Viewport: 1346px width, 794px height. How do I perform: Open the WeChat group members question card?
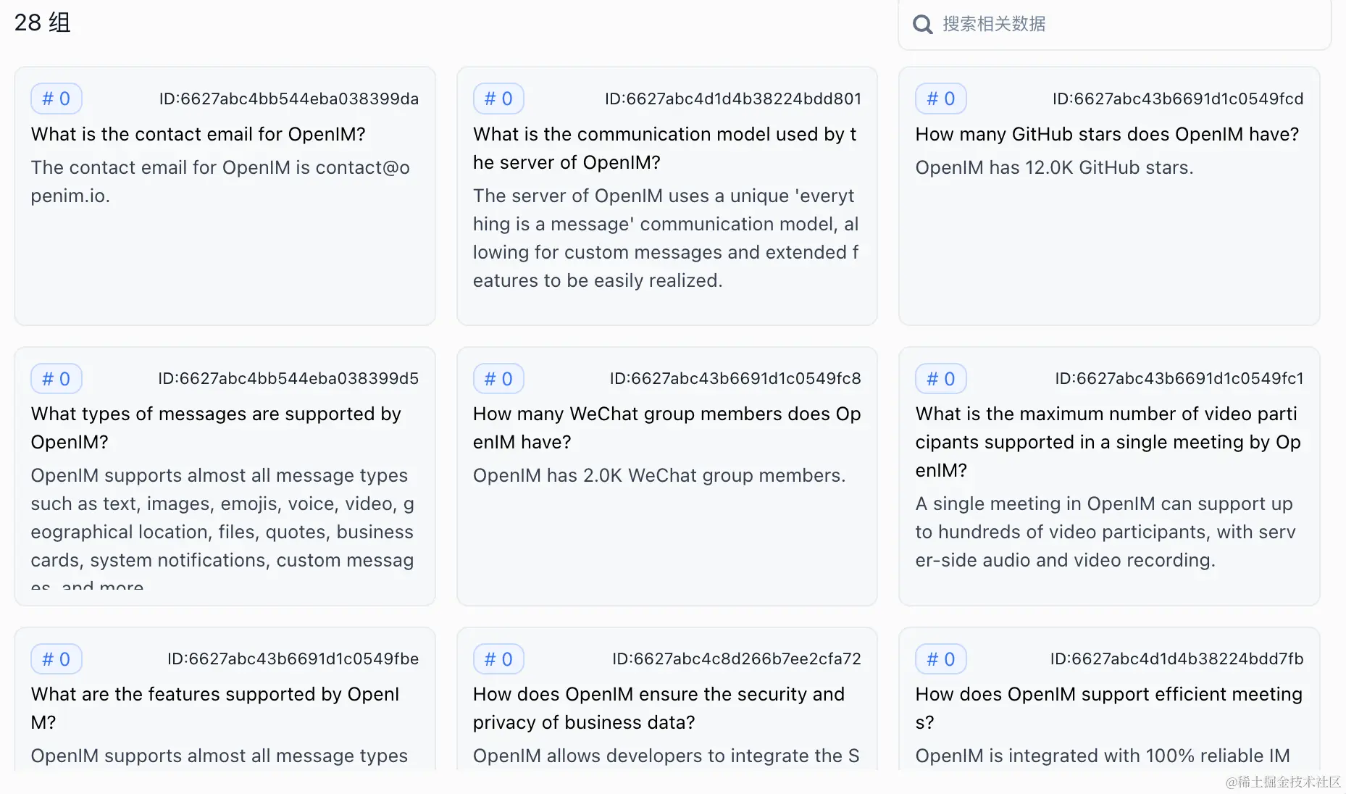[667, 476]
